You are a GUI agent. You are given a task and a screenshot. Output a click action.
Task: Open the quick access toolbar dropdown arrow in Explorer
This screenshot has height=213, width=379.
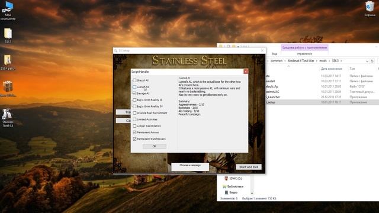(x=238, y=46)
